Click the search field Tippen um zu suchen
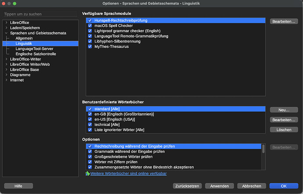303x194 pixels. tap(40, 14)
